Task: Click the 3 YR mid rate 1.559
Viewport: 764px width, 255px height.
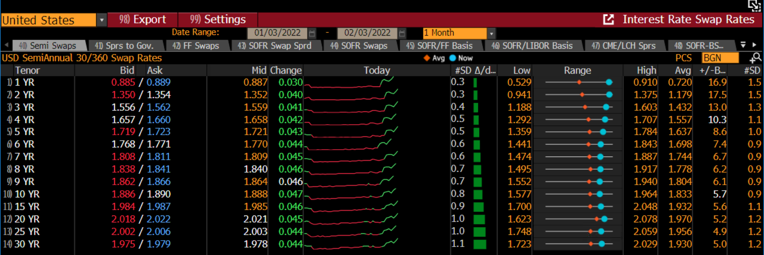Action: pyautogui.click(x=255, y=107)
